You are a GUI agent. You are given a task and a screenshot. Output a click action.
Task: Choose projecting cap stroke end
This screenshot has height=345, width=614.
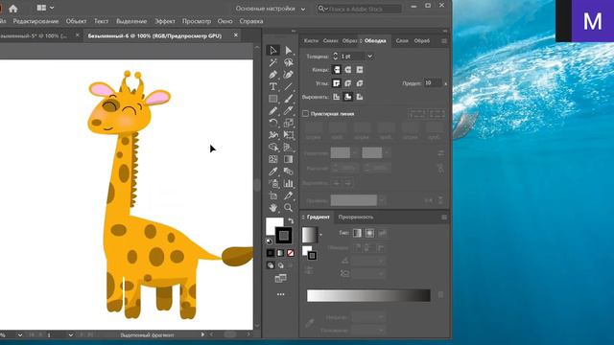point(360,70)
